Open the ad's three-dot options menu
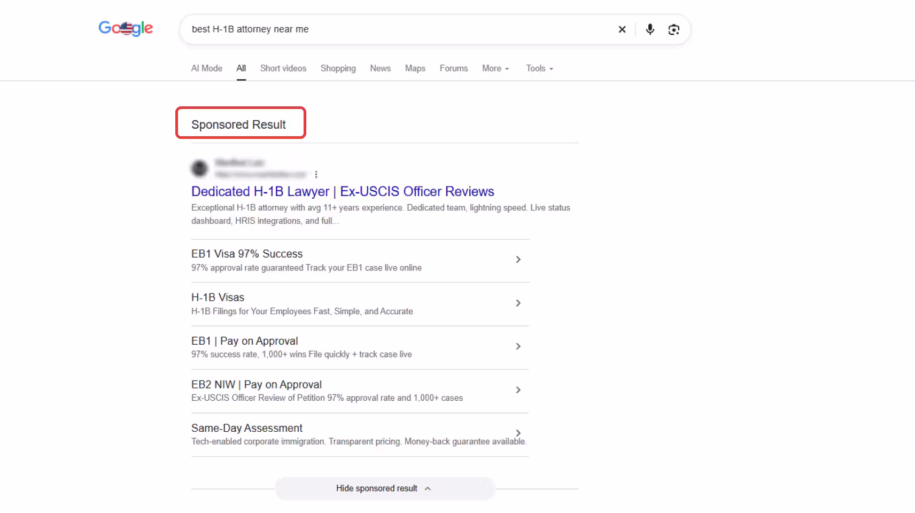915x513 pixels. (x=316, y=175)
